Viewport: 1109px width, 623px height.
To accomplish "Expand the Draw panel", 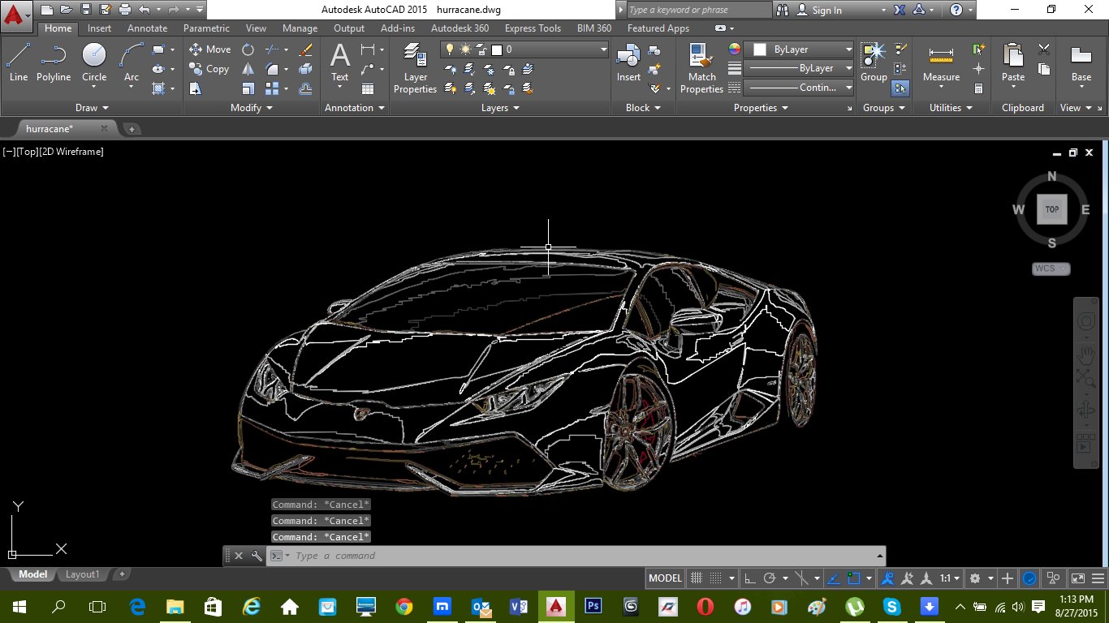I will tap(92, 108).
